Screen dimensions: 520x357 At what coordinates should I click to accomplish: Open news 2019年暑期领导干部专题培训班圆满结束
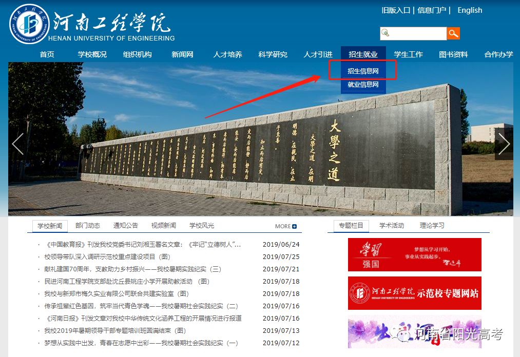click(x=115, y=330)
